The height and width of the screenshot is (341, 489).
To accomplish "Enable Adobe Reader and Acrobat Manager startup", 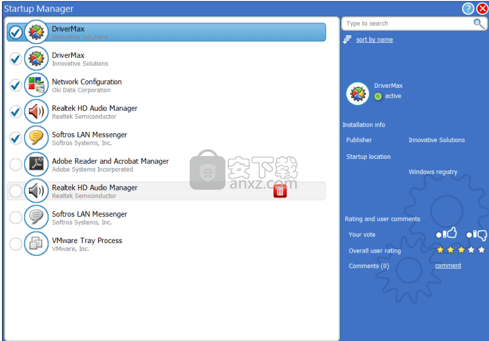I will point(15,164).
